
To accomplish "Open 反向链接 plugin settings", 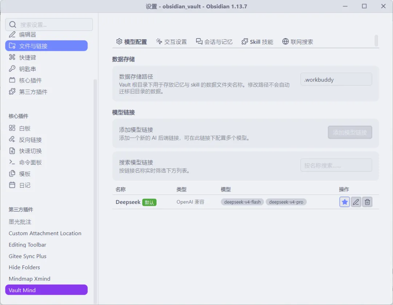I will [46, 140].
